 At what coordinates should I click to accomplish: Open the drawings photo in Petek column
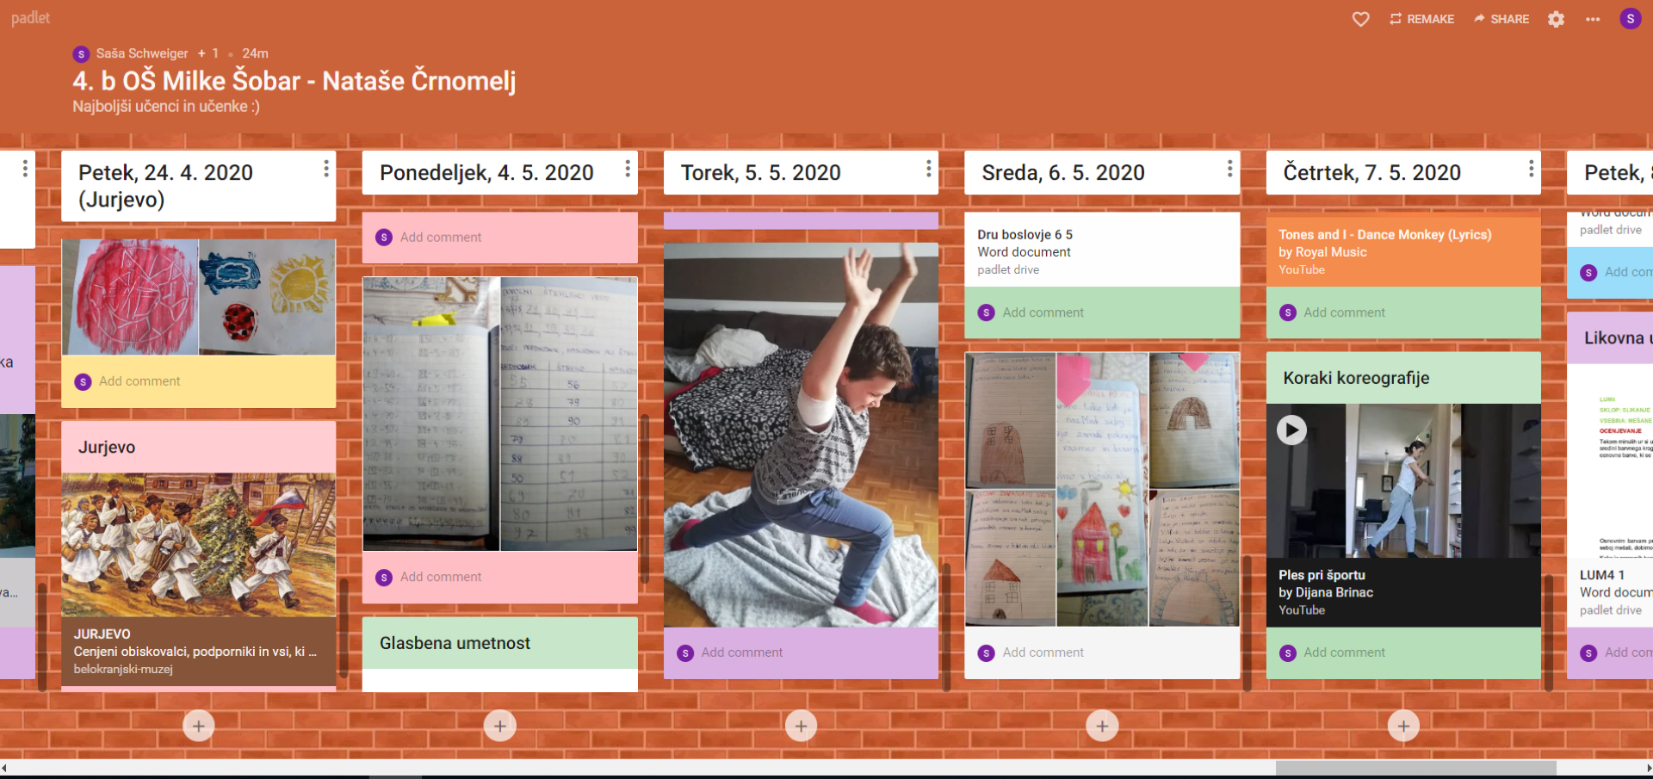(199, 297)
